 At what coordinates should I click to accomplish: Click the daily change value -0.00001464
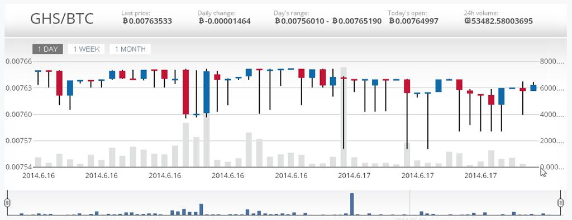pos(225,21)
